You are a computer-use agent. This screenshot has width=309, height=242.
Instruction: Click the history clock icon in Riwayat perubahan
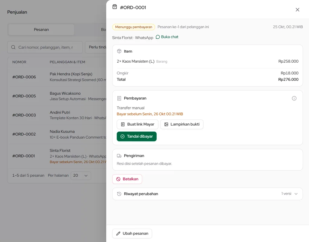[119, 194]
